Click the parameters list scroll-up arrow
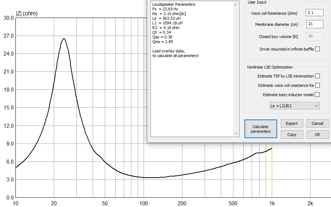This screenshot has height=207, width=331. click(x=236, y=5)
